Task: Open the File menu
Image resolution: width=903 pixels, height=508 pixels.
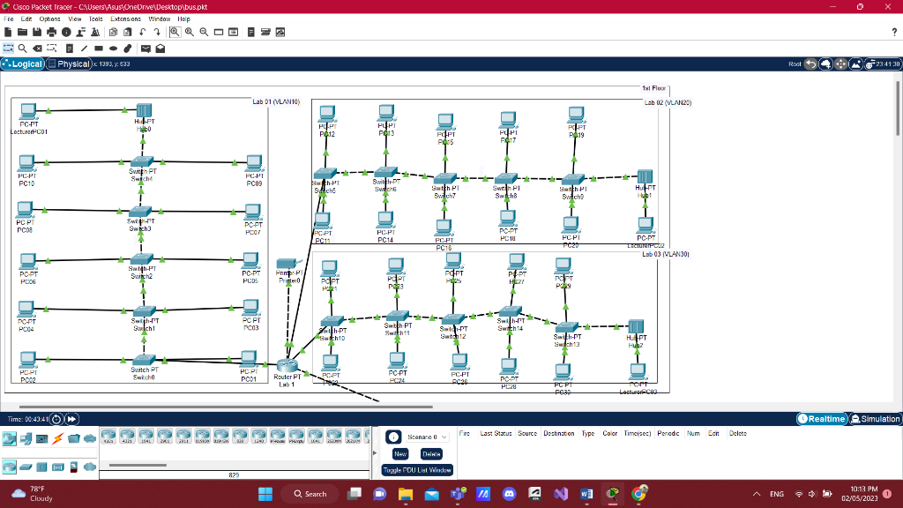Action: click(9, 19)
